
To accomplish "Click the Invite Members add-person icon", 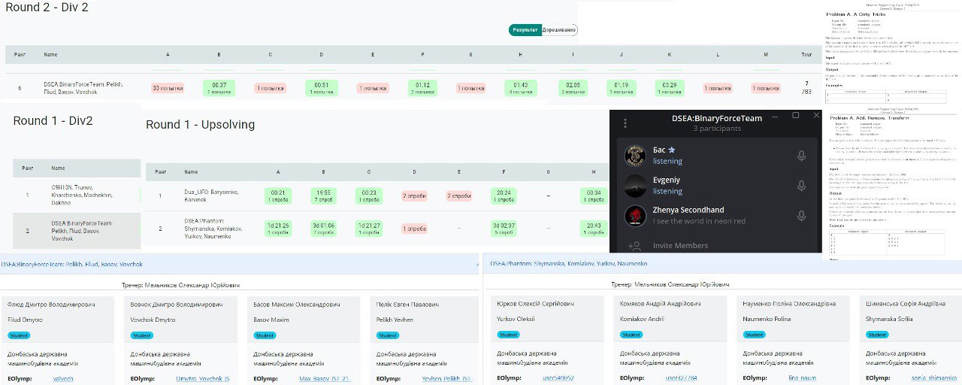I will pos(634,245).
